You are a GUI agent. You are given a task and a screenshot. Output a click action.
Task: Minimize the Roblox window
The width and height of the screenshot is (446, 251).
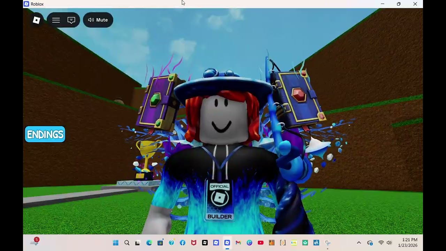pos(383,4)
